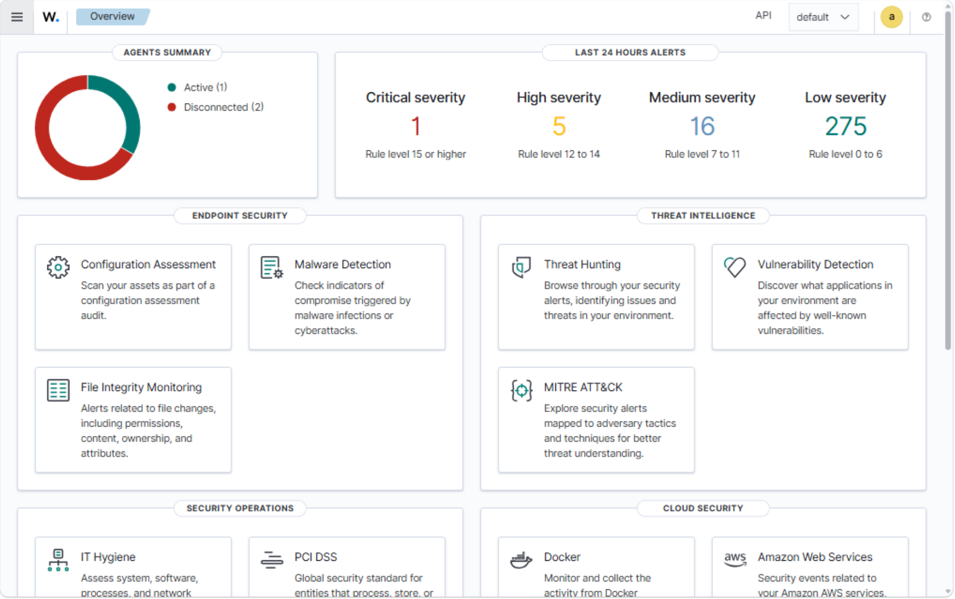Image resolution: width=955 pixels, height=599 pixels.
Task: Click the AGENTS SUMMARY panel title
Action: click(167, 53)
